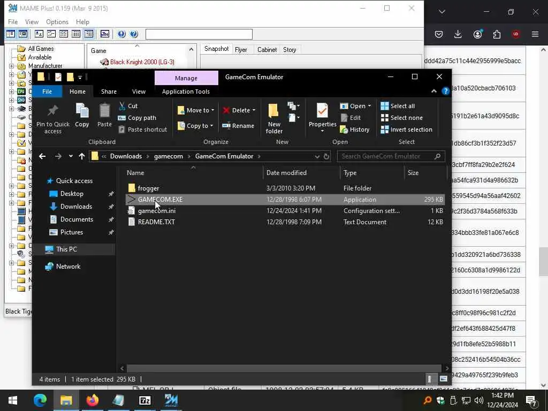Sort files by the Date modified column
The image size is (548, 411).
[286, 173]
